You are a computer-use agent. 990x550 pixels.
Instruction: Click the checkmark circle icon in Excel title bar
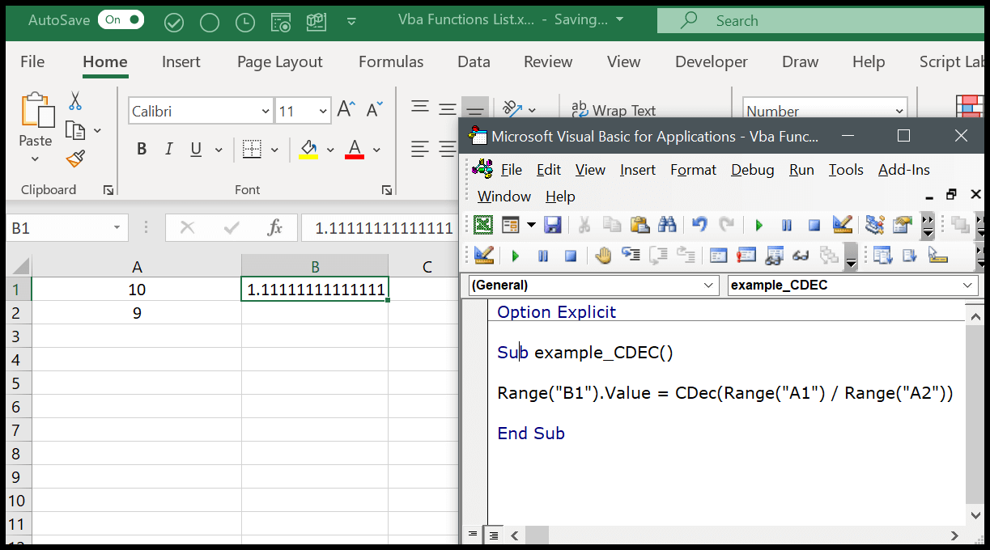coord(174,23)
